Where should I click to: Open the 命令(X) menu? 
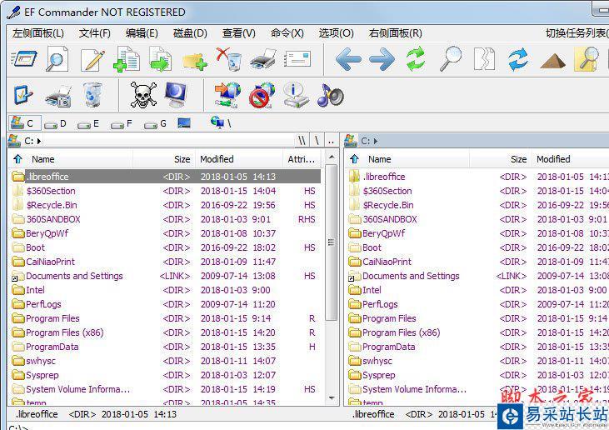[x=287, y=33]
